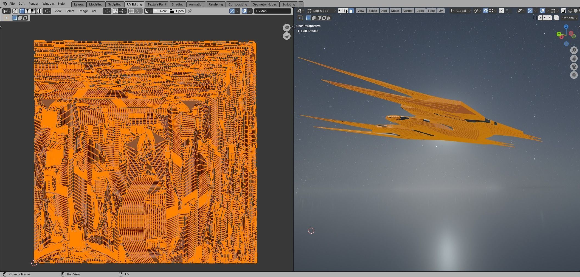
Task: Create a New image
Action: point(161,11)
